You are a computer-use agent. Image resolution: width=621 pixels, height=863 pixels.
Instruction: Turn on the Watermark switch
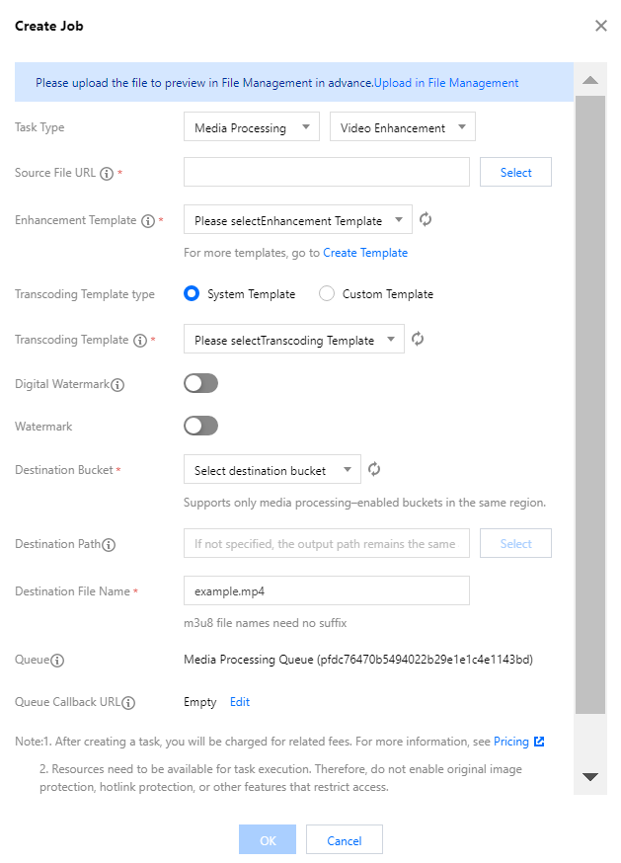[x=200, y=427]
